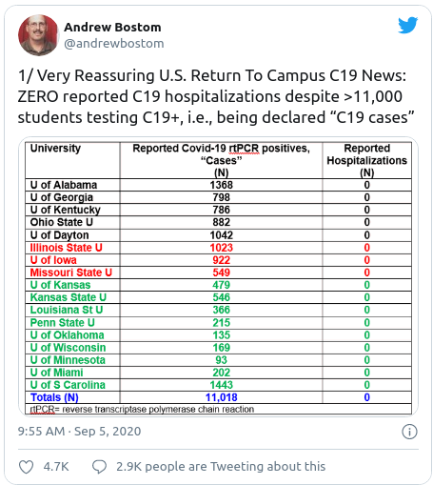Click the Reported Hospitalizations column header

pos(366,160)
